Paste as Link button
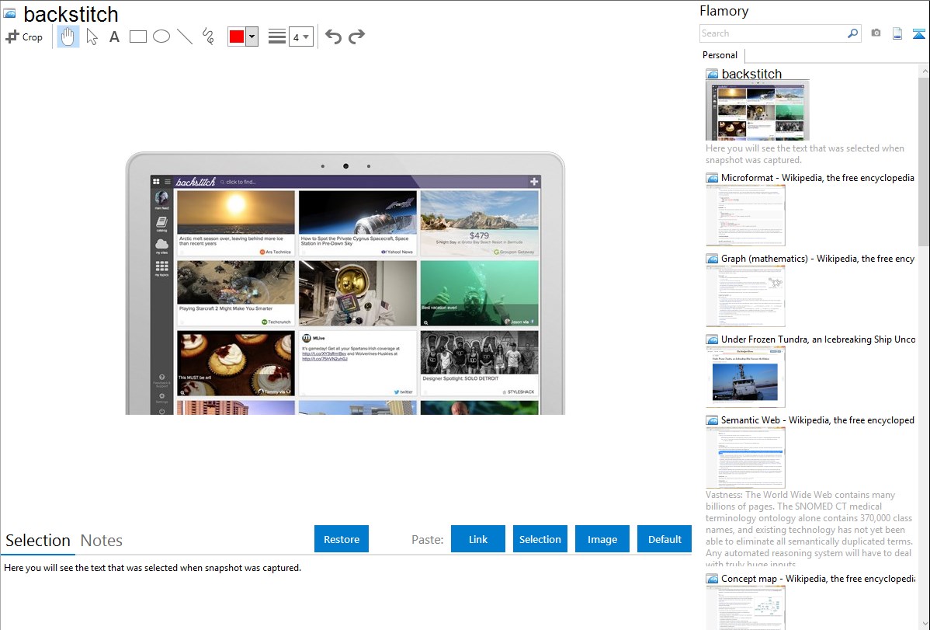This screenshot has height=630, width=930. [478, 539]
